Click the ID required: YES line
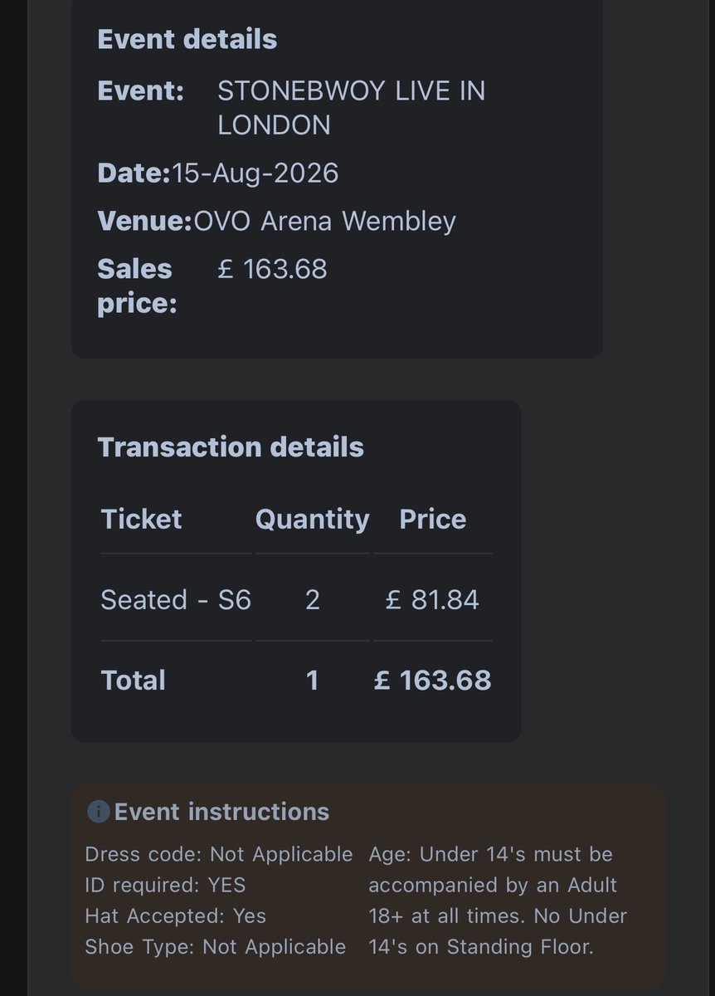The width and height of the screenshot is (715, 996). click(165, 885)
